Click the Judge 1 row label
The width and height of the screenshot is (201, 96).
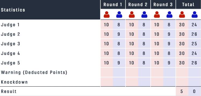(10, 25)
